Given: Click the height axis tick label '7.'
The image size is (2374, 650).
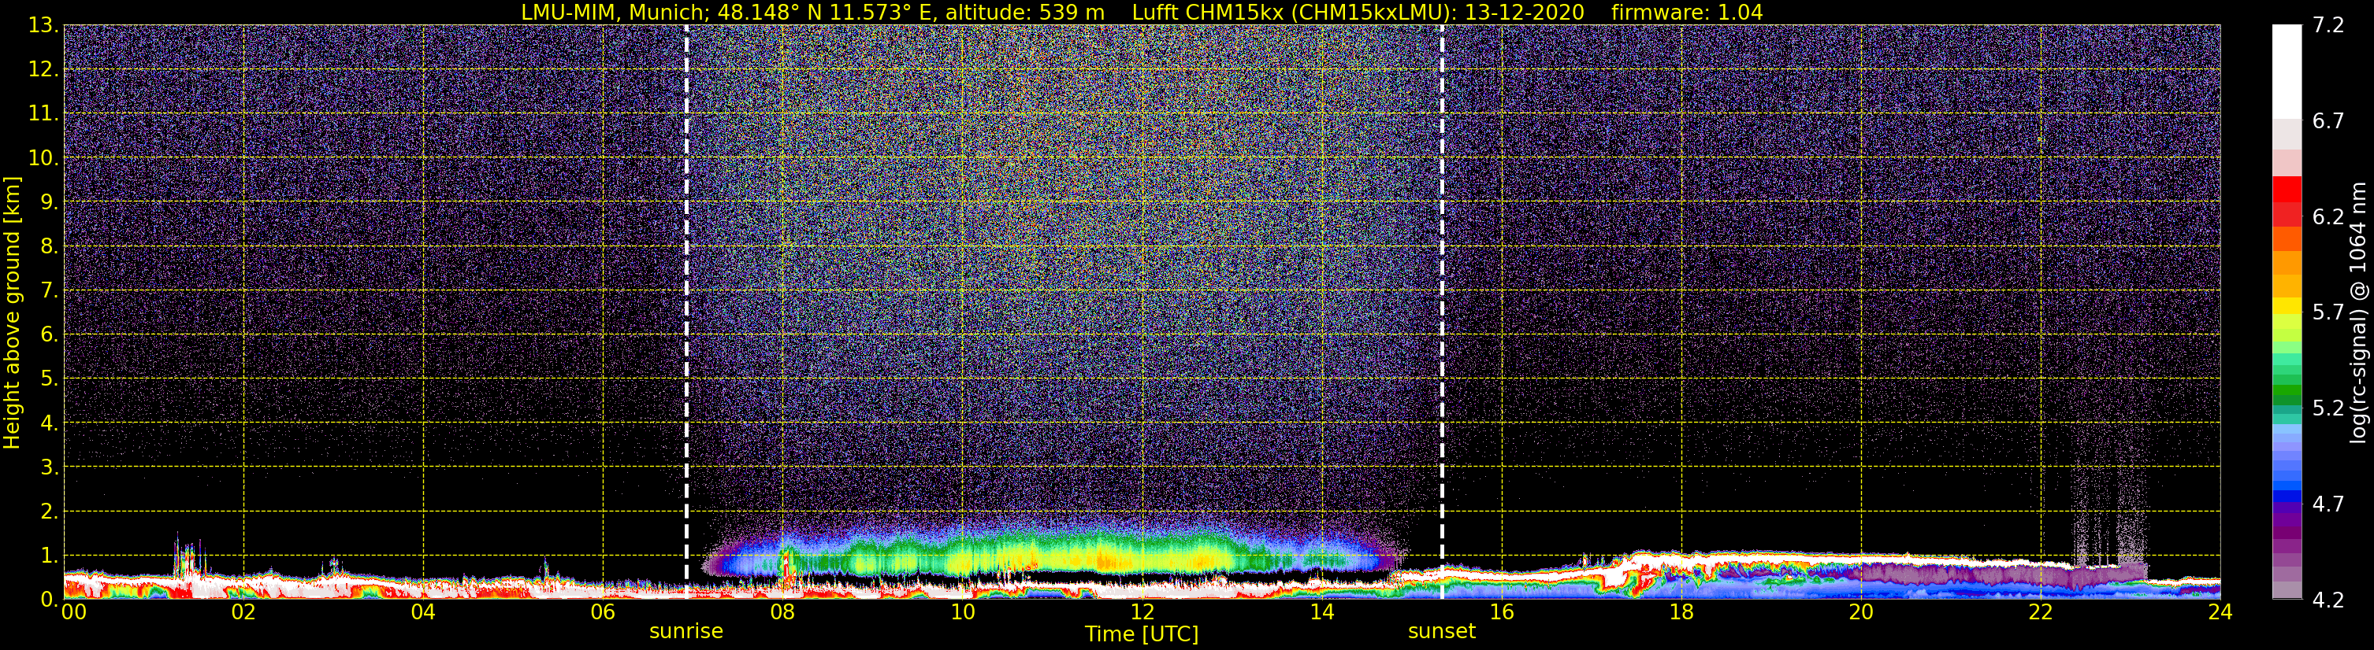Looking at the screenshot, I should 50,290.
